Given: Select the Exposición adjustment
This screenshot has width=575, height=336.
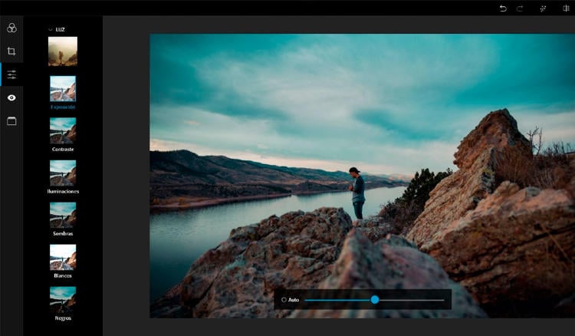Looking at the screenshot, I should [x=63, y=88].
